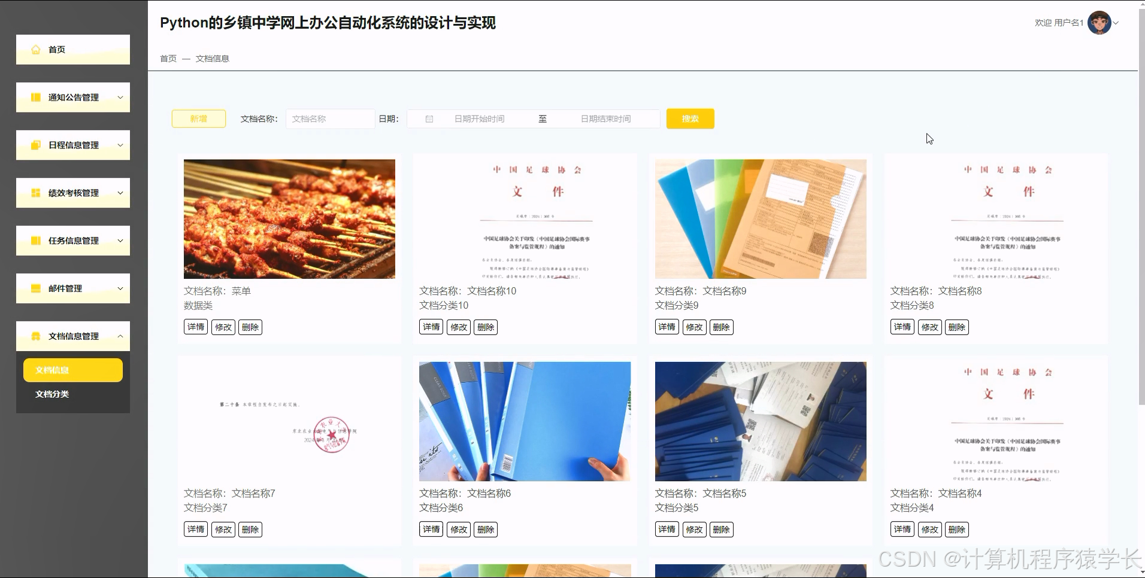Click the 文档名称 search input field
The image size is (1145, 578).
(330, 118)
